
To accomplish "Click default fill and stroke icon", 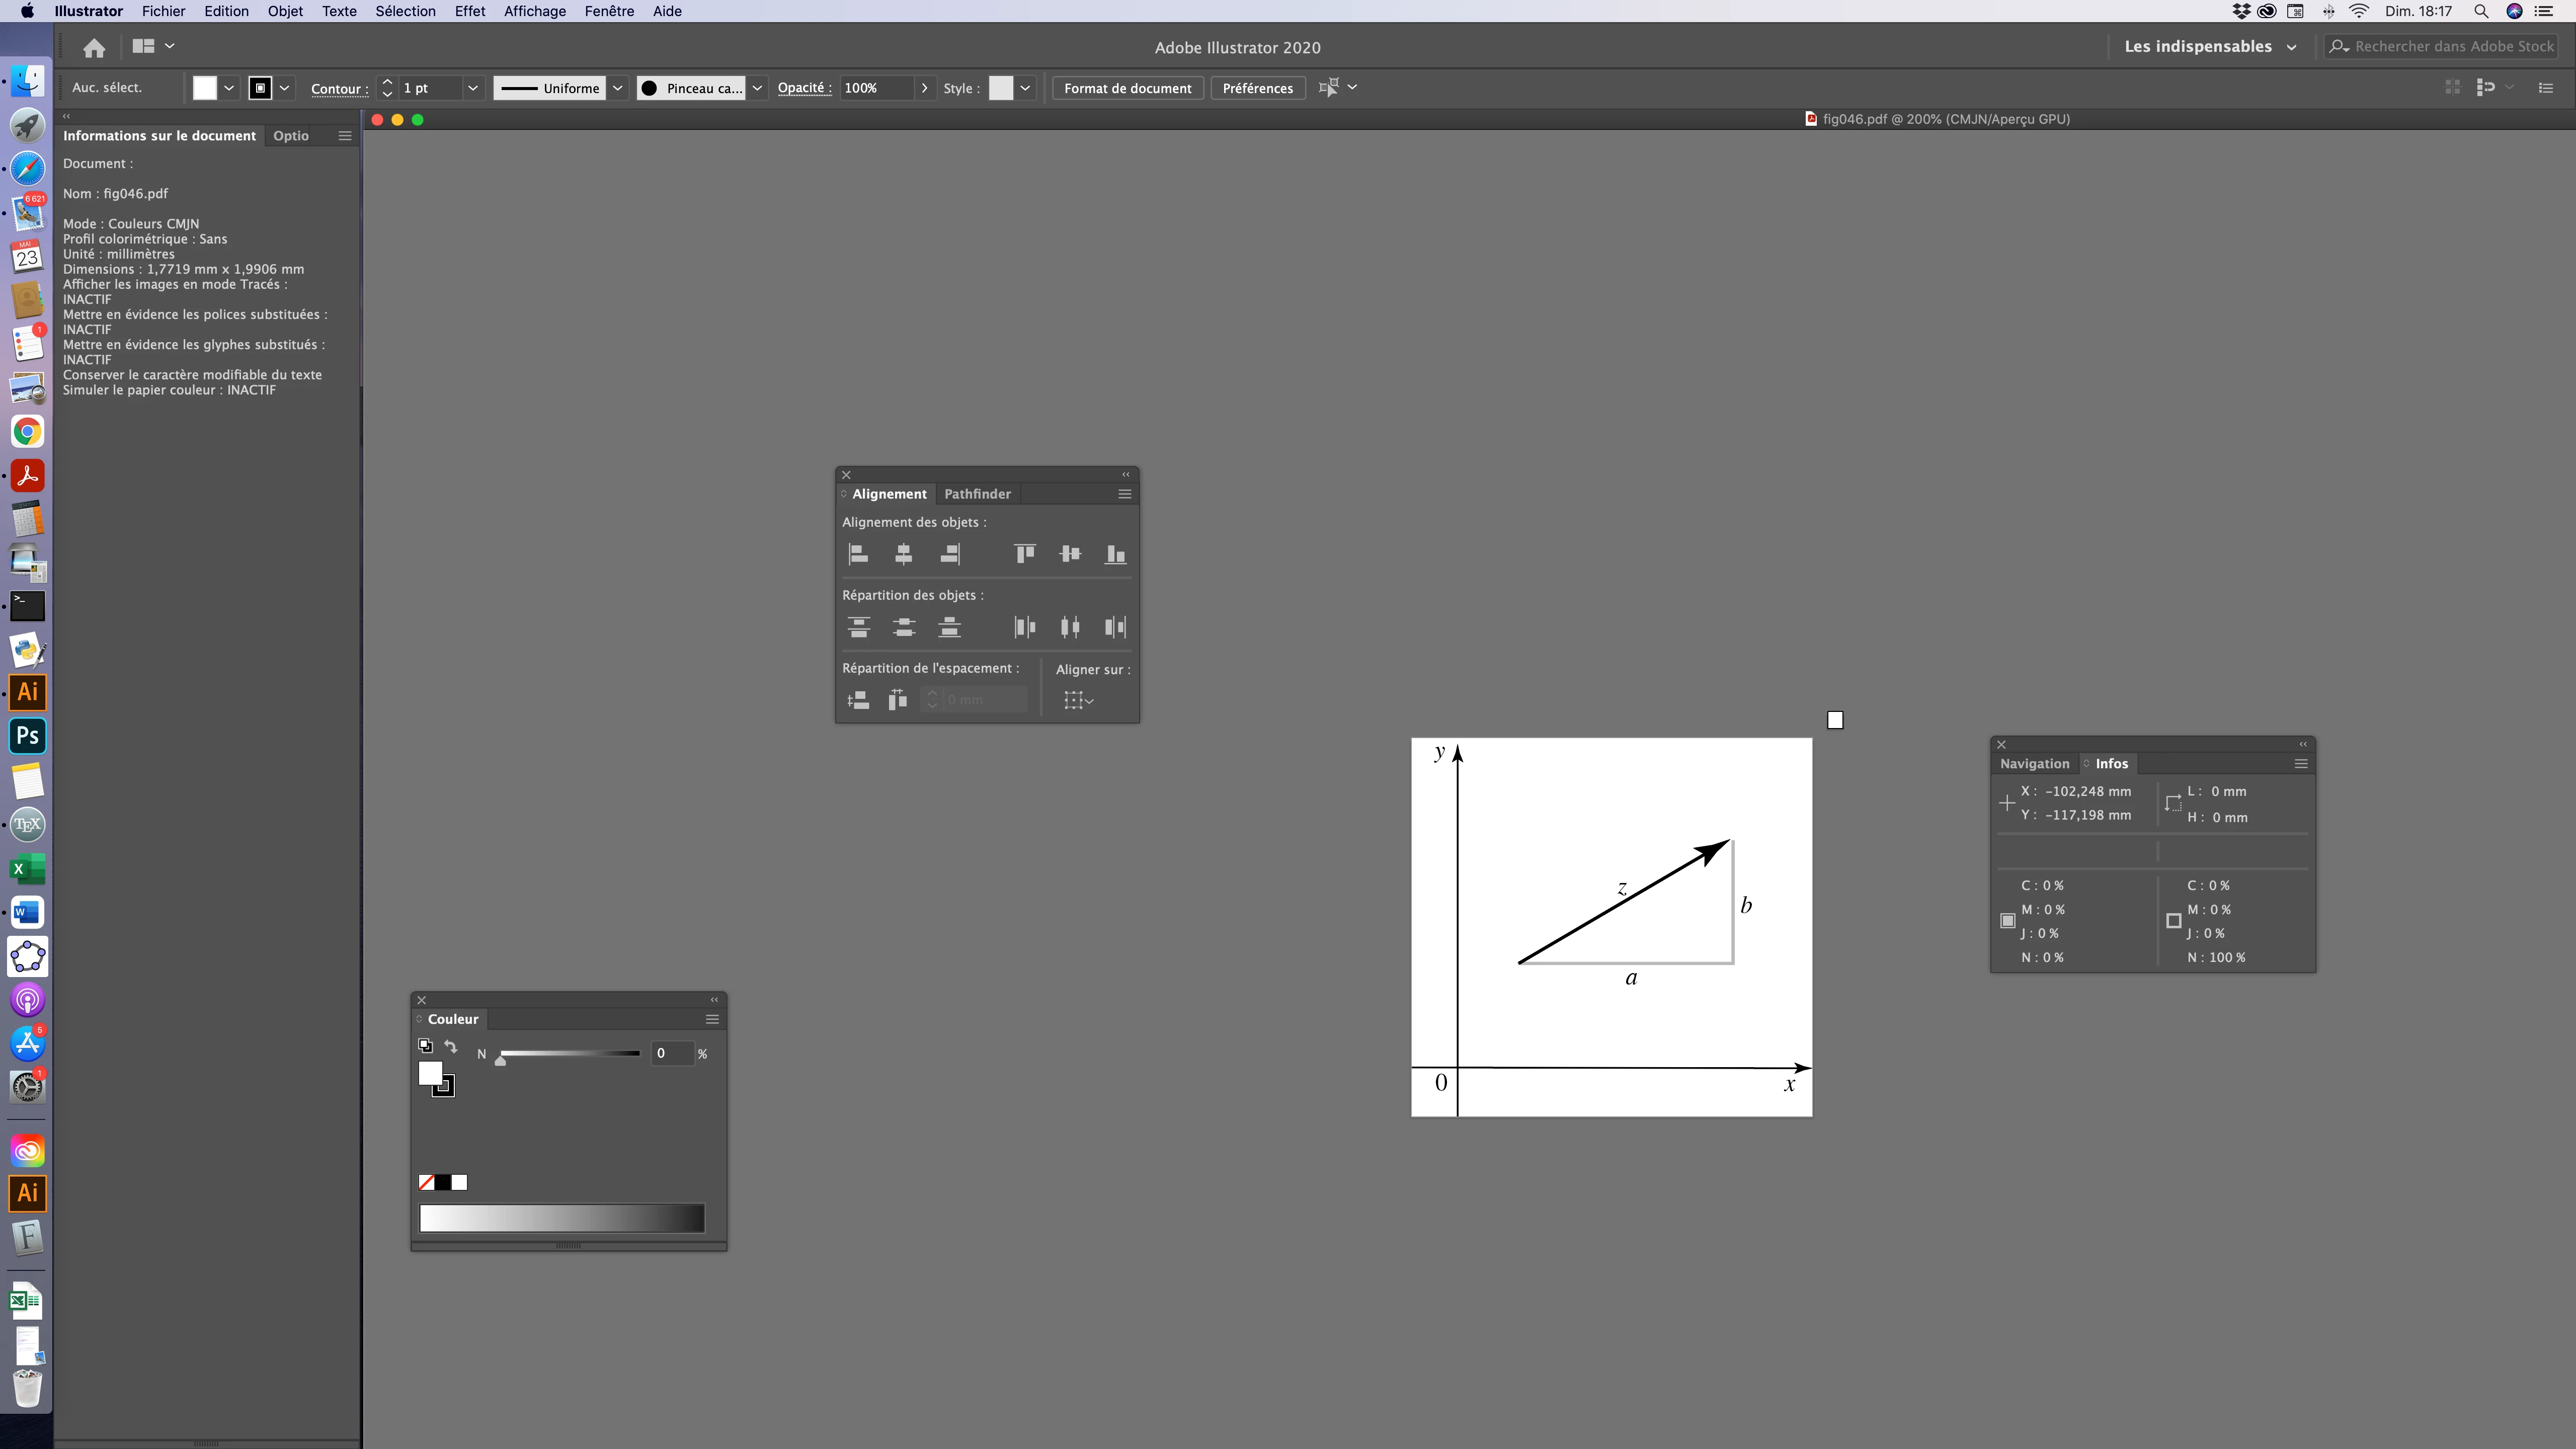I will (425, 1046).
